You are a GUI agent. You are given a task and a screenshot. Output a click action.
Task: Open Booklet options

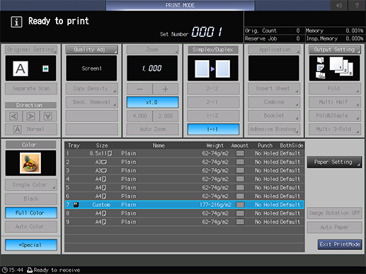[x=274, y=116]
